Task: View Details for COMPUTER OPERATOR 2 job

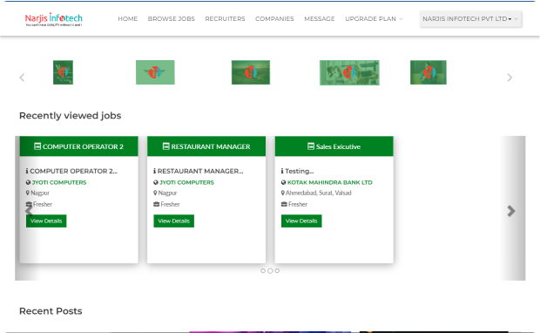Action: [x=46, y=221]
